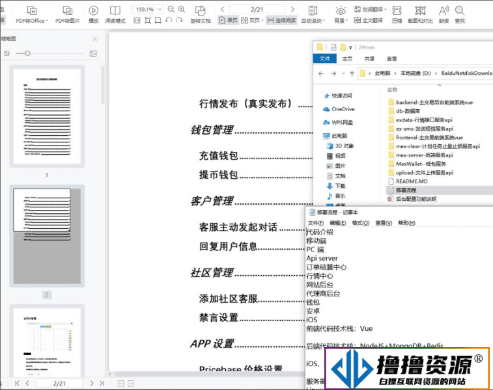This screenshot has width=493, height=390.
Task: Open the 截图和对比 screenshot compare tool
Action: click(420, 14)
